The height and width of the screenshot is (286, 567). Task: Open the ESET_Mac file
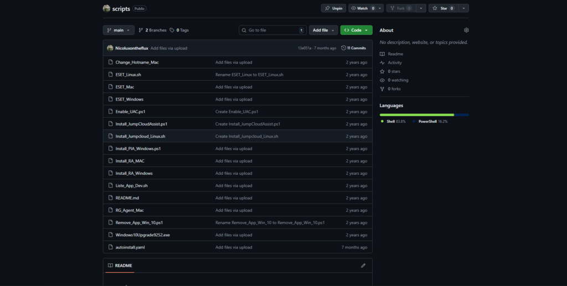coord(125,87)
